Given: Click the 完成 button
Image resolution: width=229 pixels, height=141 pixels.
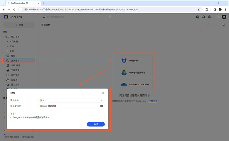Looking at the screenshot, I should (96, 124).
